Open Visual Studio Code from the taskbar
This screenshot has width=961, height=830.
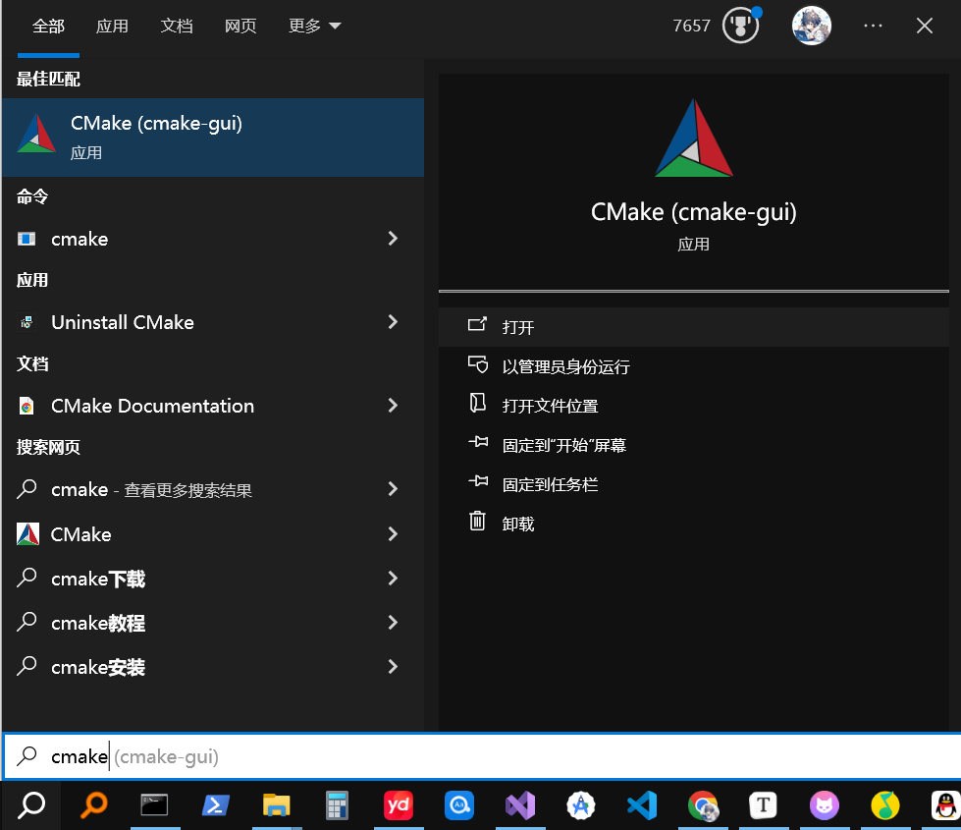642,805
